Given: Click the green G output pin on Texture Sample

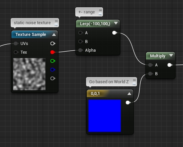Looking at the screenshot, I should point(52,61).
